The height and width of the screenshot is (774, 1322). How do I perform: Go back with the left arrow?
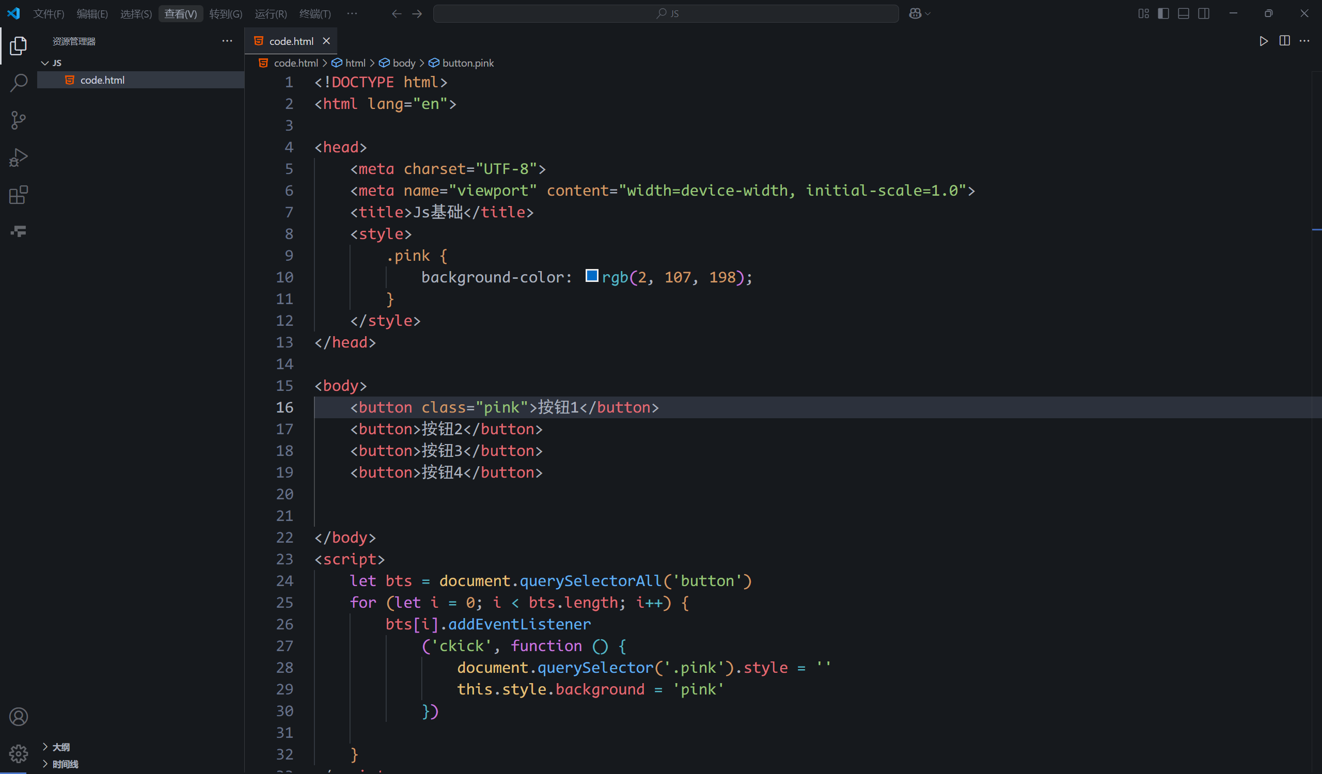pyautogui.click(x=397, y=13)
